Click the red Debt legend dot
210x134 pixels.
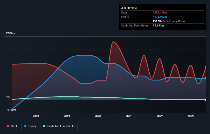coord(8,126)
